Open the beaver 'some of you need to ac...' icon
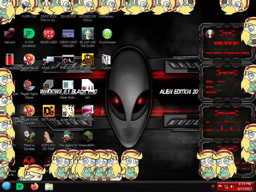The height and width of the screenshot is (192, 256). 88,59
